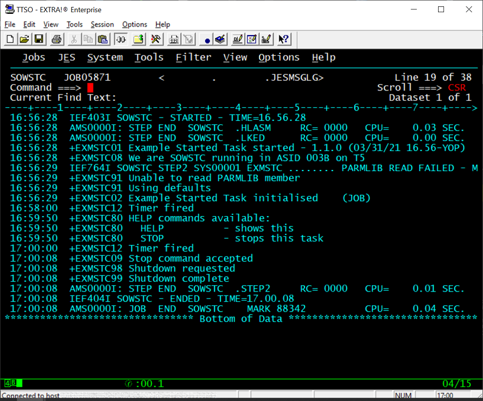Screen dimensions: 483x401
Task: Open the System terminal menu
Action: tap(105, 58)
